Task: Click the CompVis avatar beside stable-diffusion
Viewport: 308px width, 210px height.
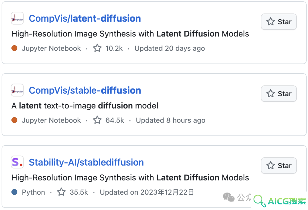Action: click(x=17, y=90)
